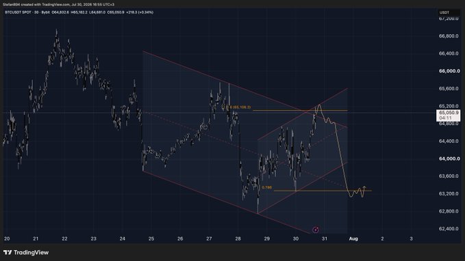Click the C65,050.9 close value
The image size is (465, 261).
coord(115,12)
